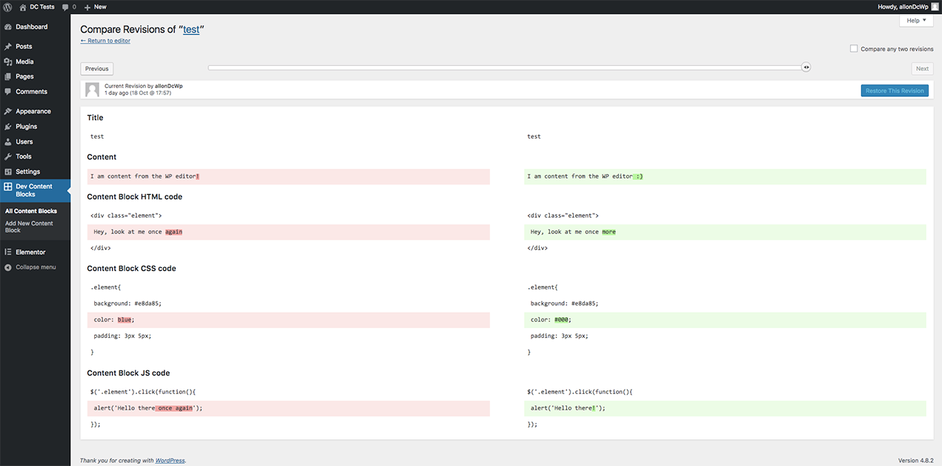Click the user avatar beside Howdy, allonDcWp
The height and width of the screenshot is (466, 942).
[934, 7]
